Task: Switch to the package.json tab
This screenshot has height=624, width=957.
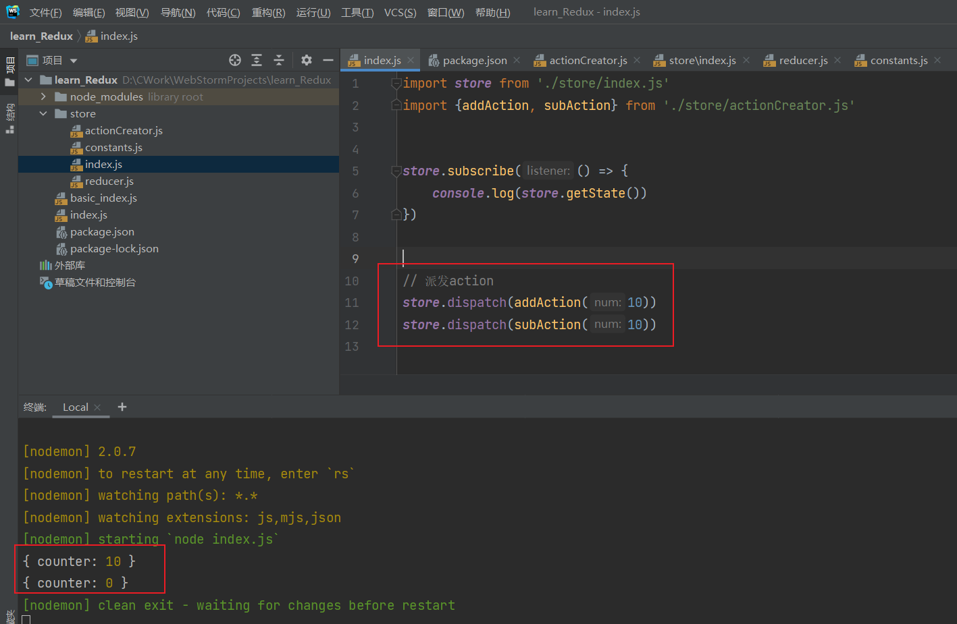Action: (474, 60)
